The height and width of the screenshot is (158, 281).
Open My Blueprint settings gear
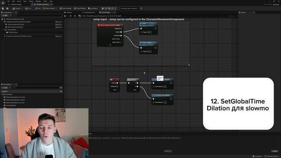[61, 88]
